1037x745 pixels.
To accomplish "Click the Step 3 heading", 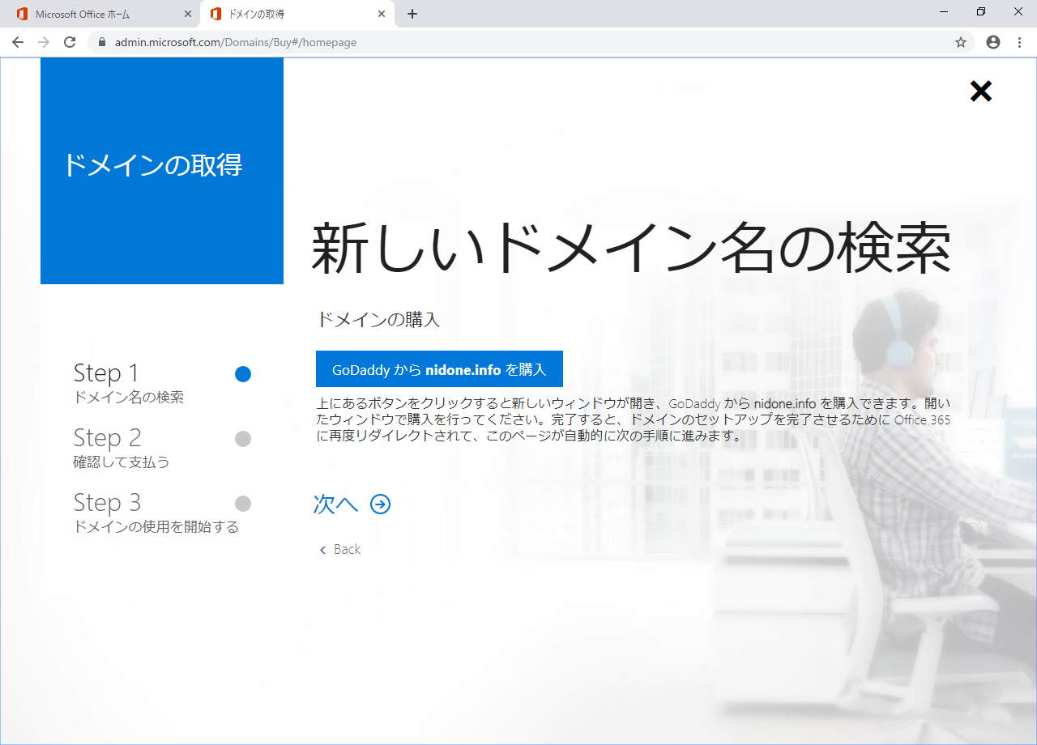I will click(x=107, y=502).
